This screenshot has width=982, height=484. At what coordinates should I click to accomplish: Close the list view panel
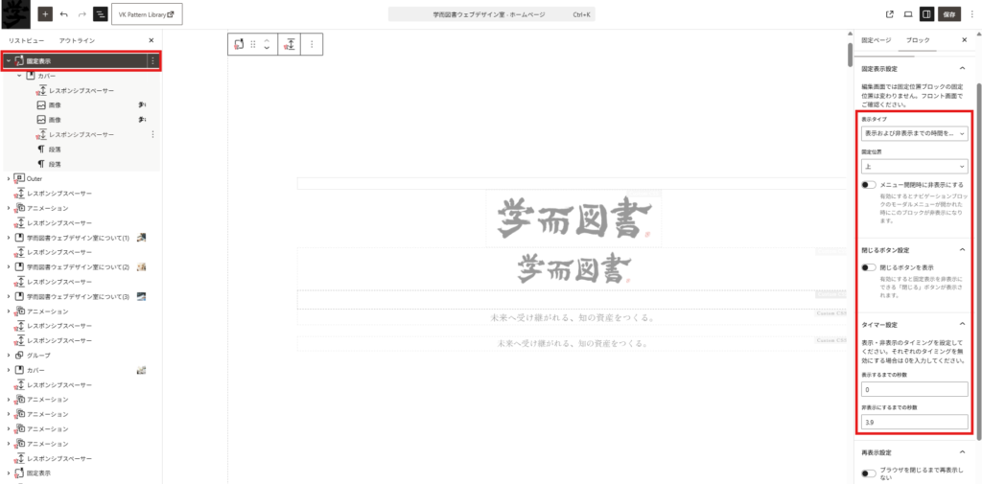152,40
